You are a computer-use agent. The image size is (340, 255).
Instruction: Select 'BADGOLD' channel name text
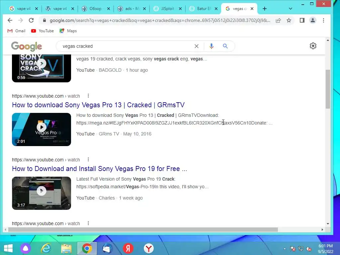point(110,70)
